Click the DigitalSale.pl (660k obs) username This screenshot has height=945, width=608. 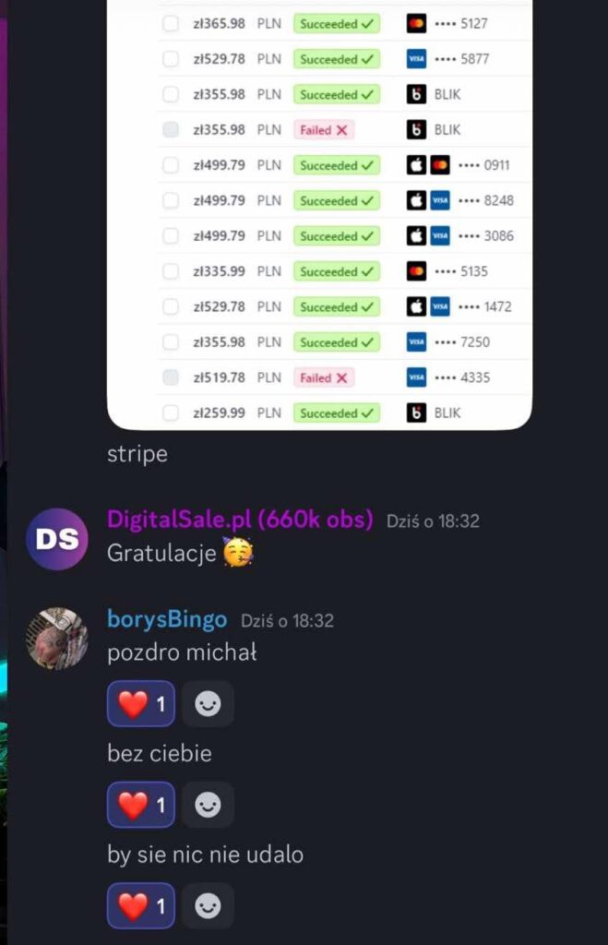click(241, 519)
